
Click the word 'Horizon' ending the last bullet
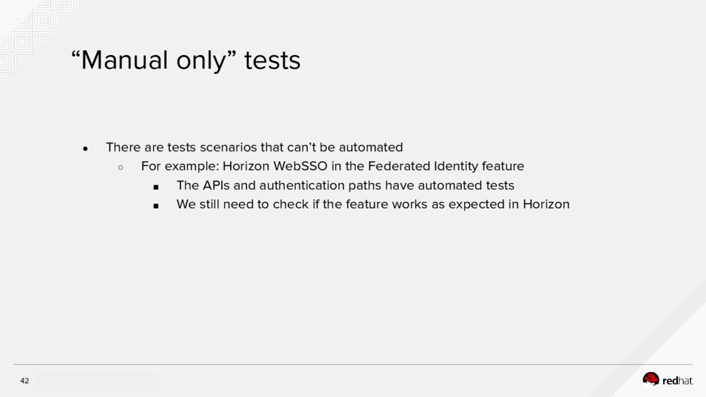546,204
